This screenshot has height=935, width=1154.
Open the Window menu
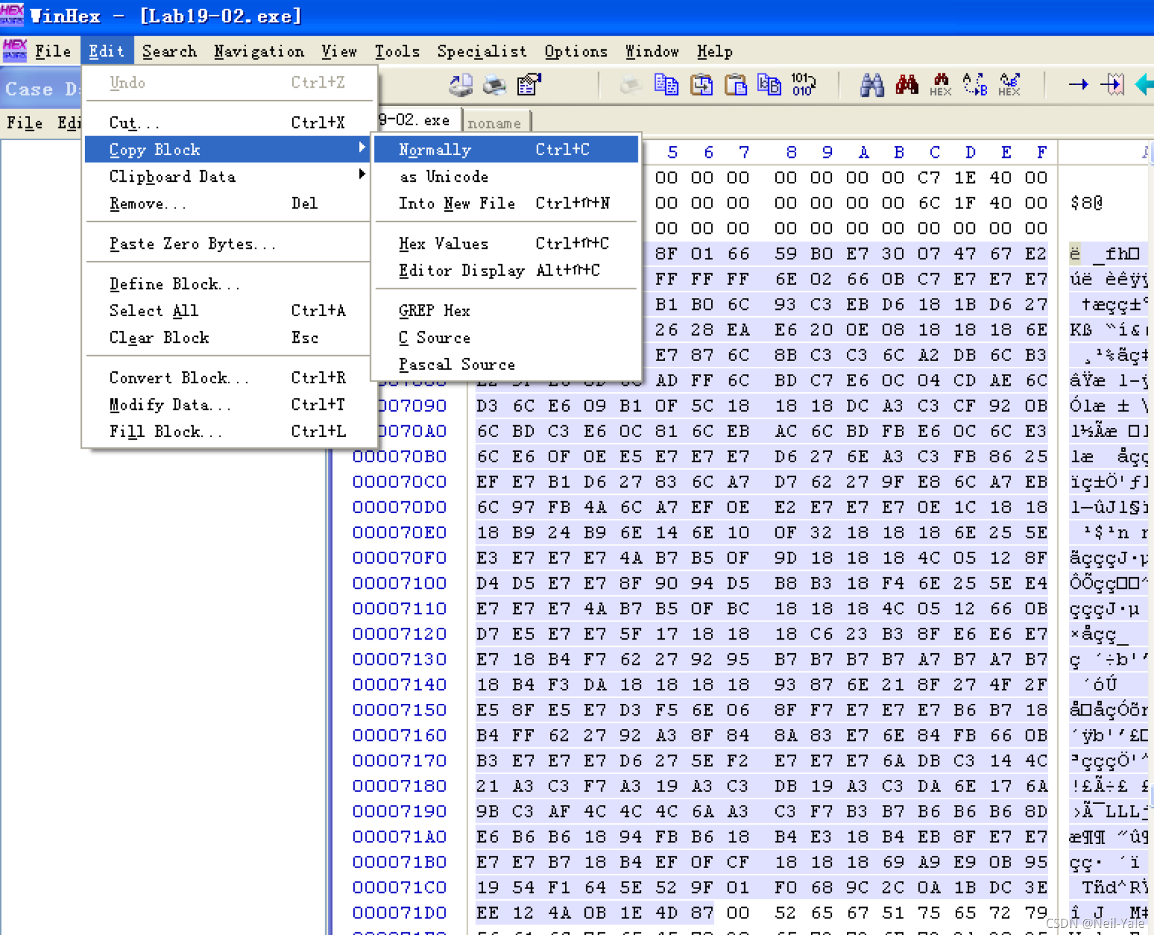point(652,51)
